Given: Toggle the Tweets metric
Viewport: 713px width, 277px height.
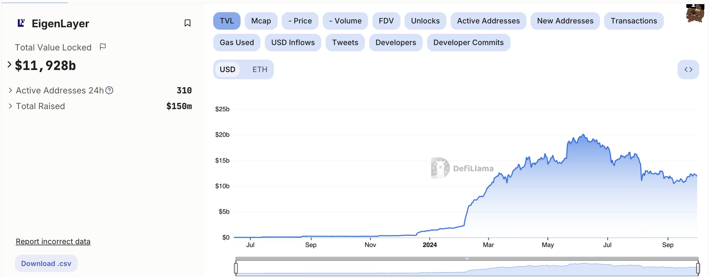Looking at the screenshot, I should coord(345,42).
